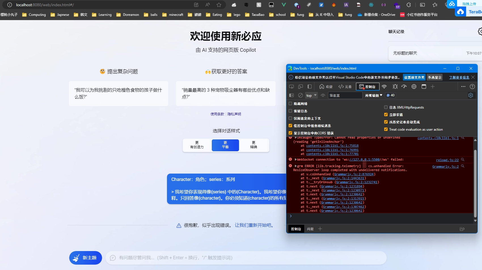The image size is (482, 270).
Task: Open the live expression eye icon
Action: point(323,95)
